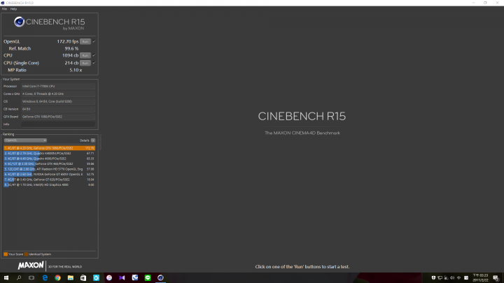Run the multi-core CPU test
This screenshot has height=283, width=504.
[x=85, y=55]
